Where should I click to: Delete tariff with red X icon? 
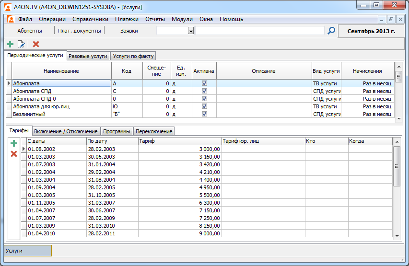(x=14, y=154)
